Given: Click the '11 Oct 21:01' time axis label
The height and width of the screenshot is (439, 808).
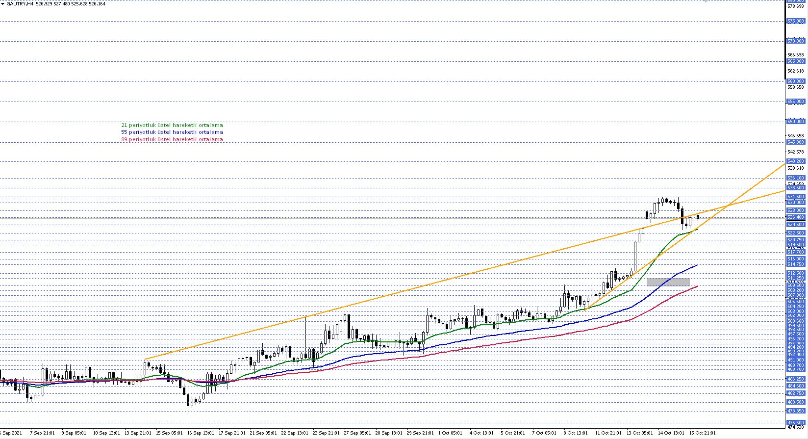Looking at the screenshot, I should click(608, 433).
